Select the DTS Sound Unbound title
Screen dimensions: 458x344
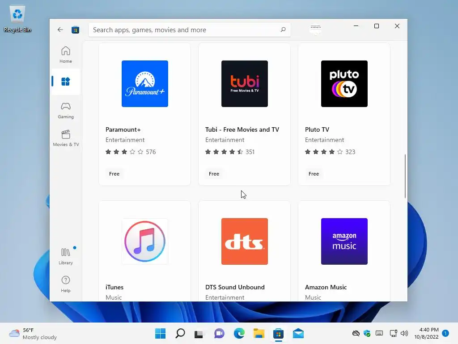(235, 287)
